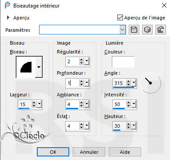The height and width of the screenshot is (160, 170).
Task: Click the Annuler button
Action: (x=89, y=152)
